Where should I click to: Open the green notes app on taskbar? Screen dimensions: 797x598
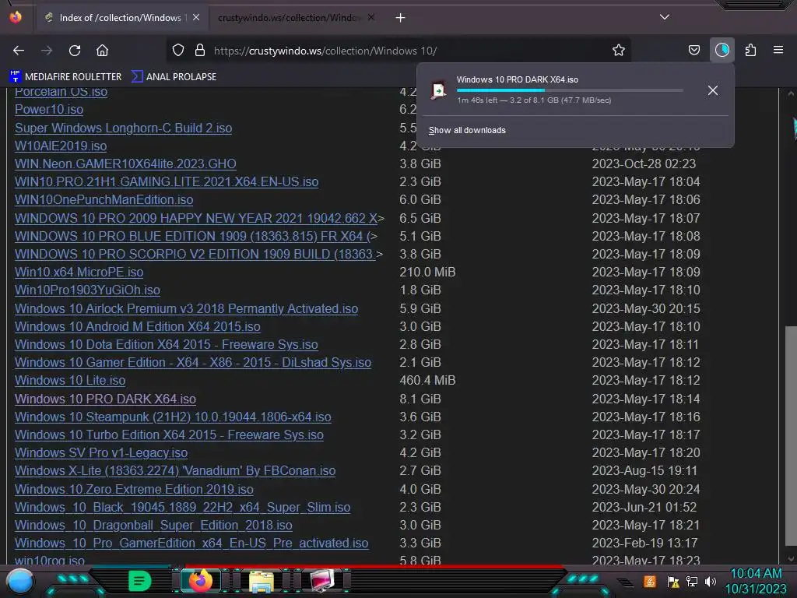point(139,581)
